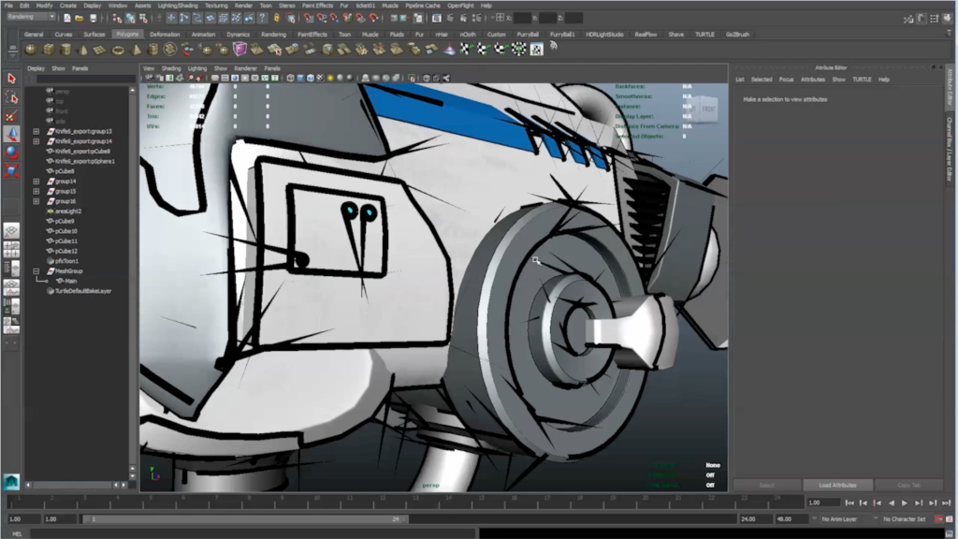Create a polygon sphere from the shelf
This screenshot has height=539, width=958.
(x=31, y=50)
